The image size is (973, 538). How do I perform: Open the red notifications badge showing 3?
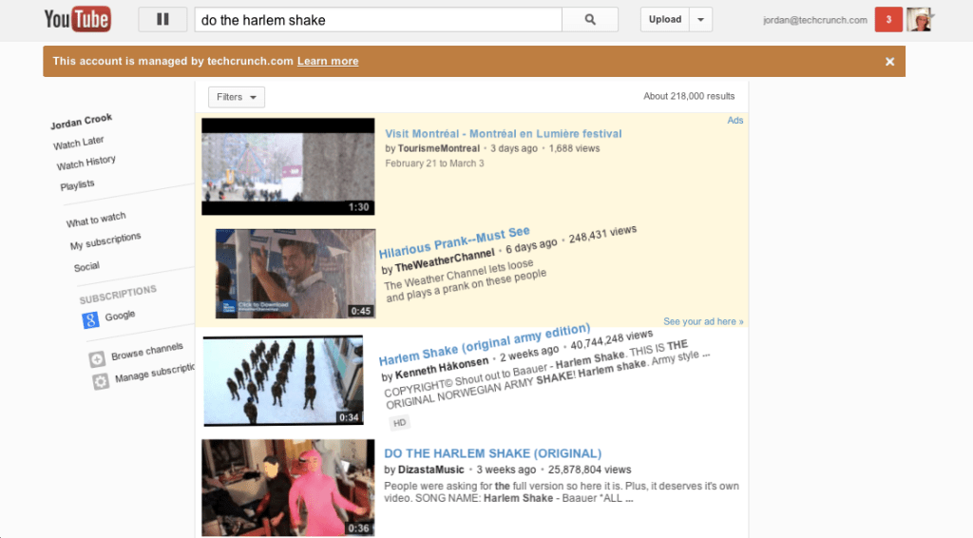tap(888, 19)
